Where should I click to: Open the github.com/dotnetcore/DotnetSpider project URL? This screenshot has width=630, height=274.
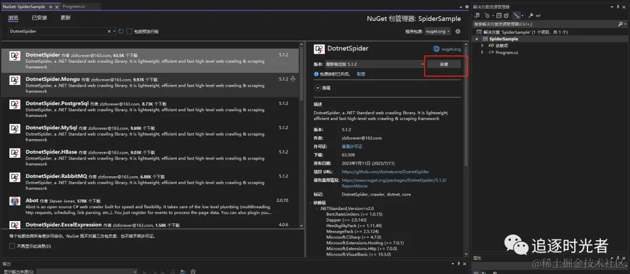(x=386, y=172)
